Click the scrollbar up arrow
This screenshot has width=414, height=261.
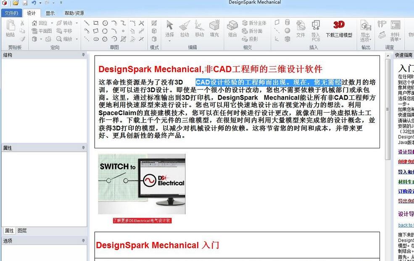pyautogui.click(x=388, y=55)
